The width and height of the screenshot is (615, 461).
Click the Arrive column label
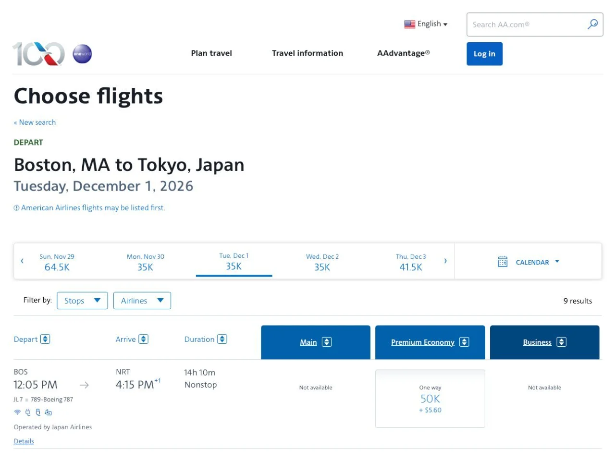tap(125, 339)
